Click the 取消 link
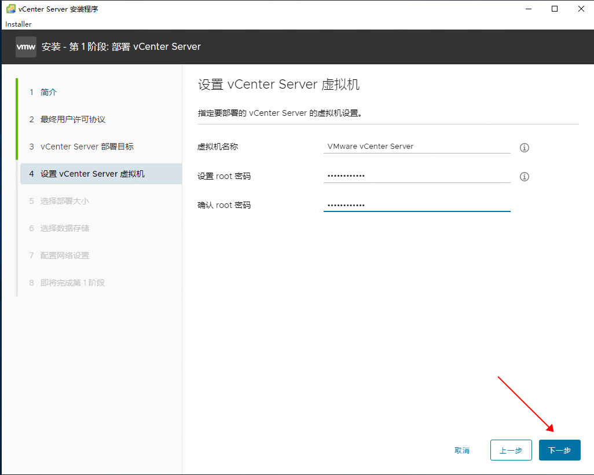Screen dimensions: 594x475 [462, 450]
